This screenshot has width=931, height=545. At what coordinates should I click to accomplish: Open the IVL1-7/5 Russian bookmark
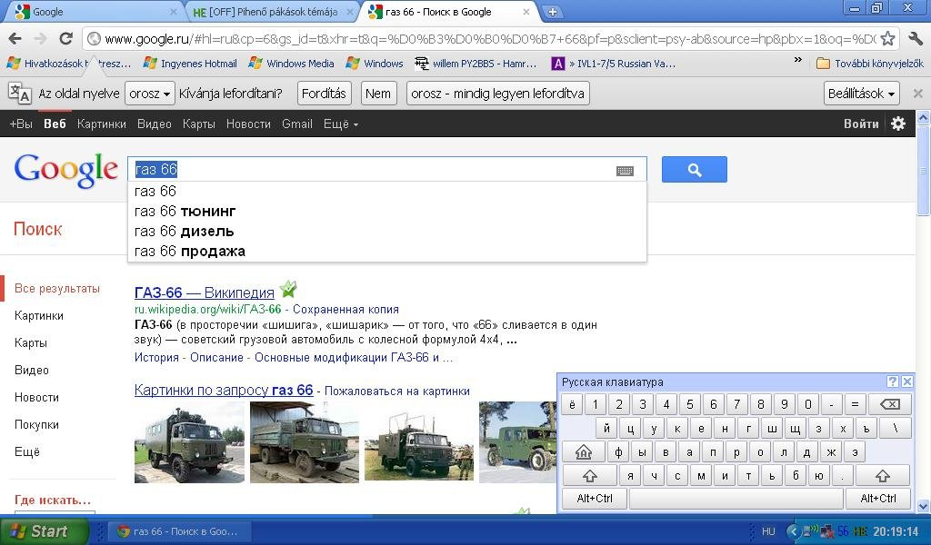pos(614,64)
